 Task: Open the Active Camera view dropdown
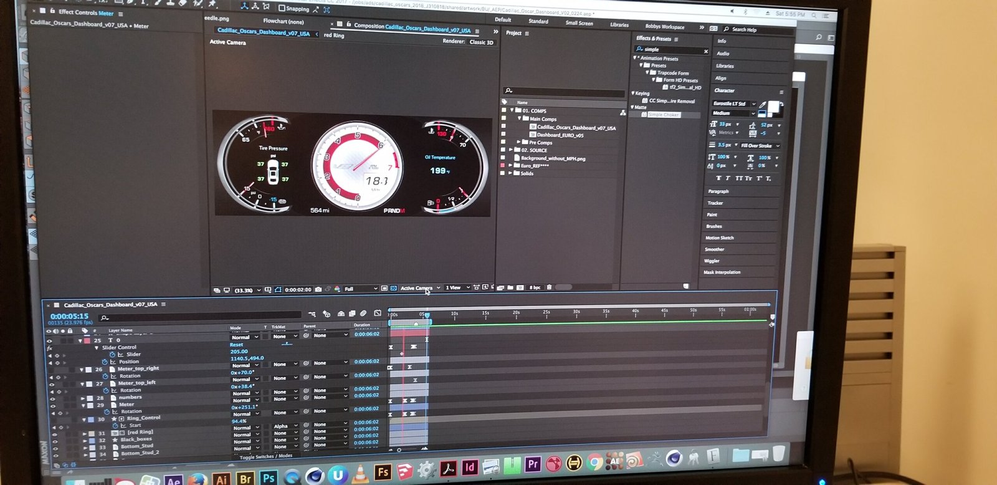[420, 288]
